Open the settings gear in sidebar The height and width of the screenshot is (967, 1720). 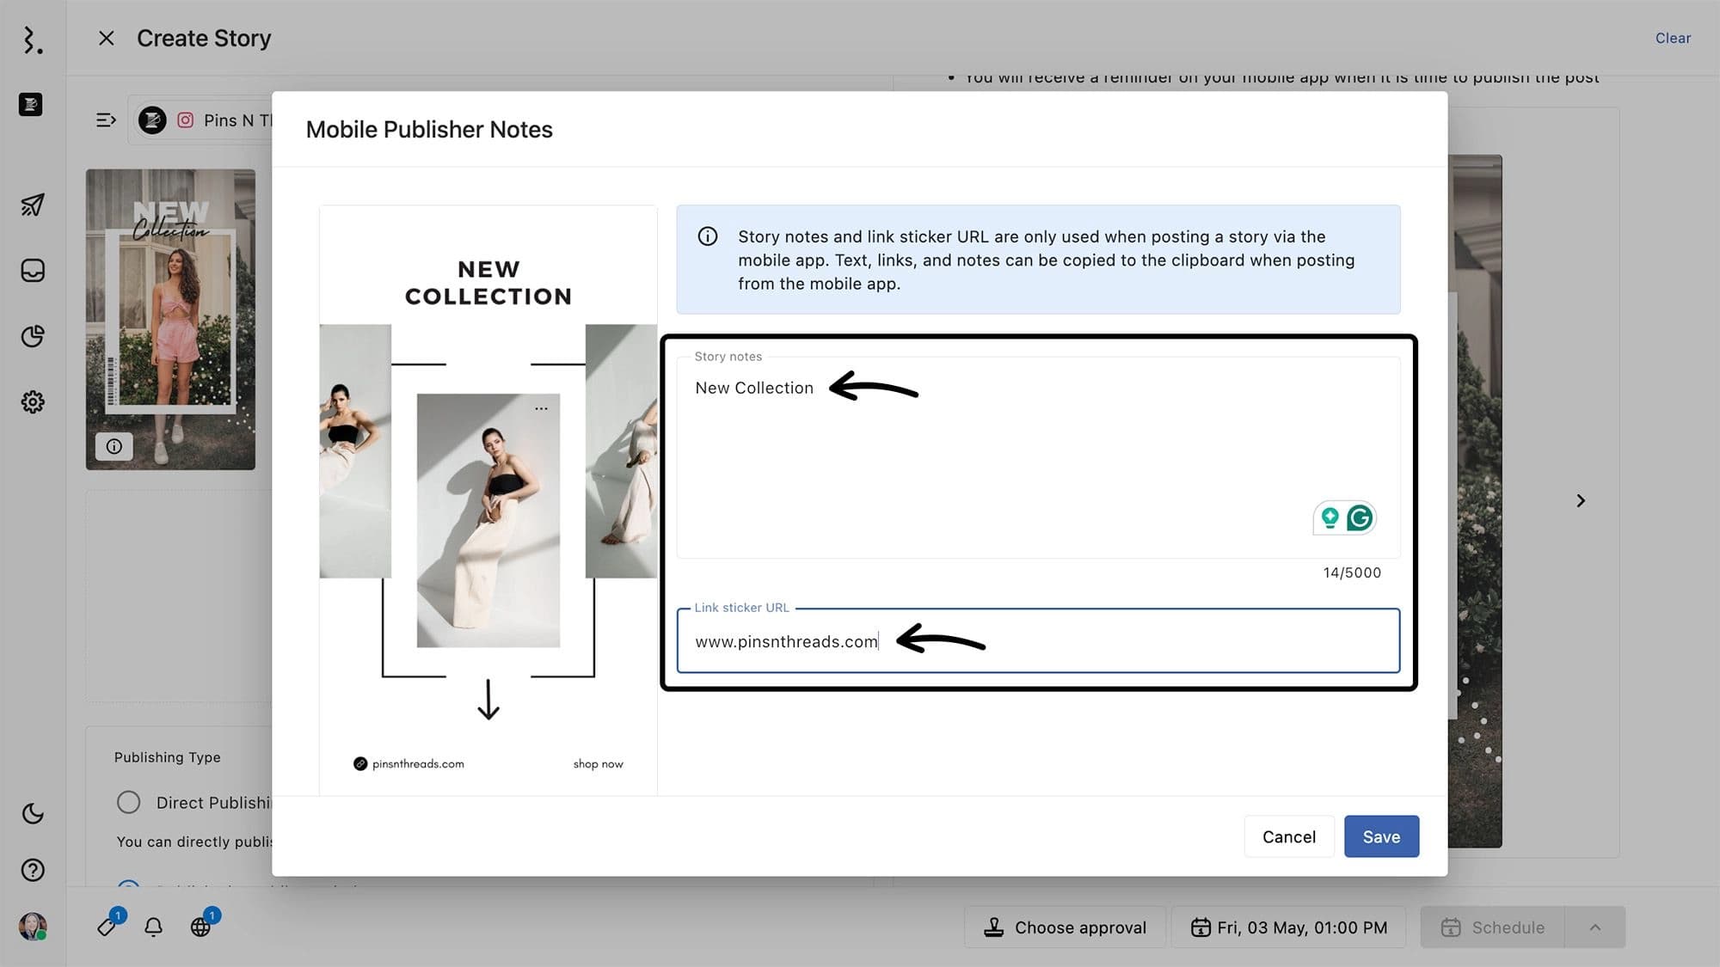[33, 401]
